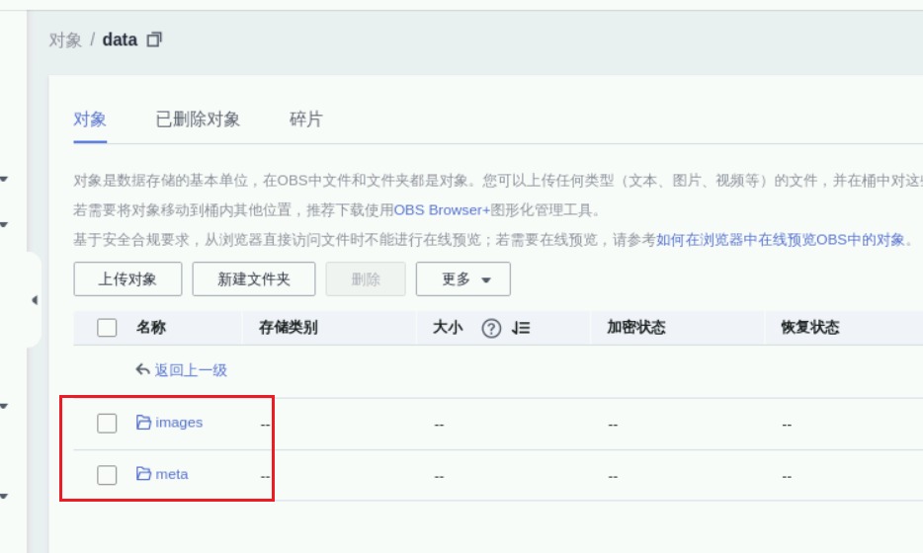This screenshot has height=553, width=923.
Task: Check the box for meta folder
Action: pyautogui.click(x=107, y=476)
